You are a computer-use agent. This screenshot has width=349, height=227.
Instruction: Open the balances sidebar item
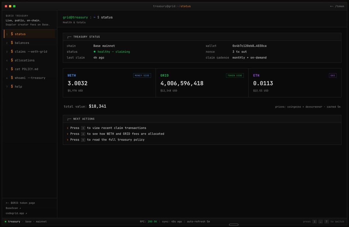click(x=30, y=43)
